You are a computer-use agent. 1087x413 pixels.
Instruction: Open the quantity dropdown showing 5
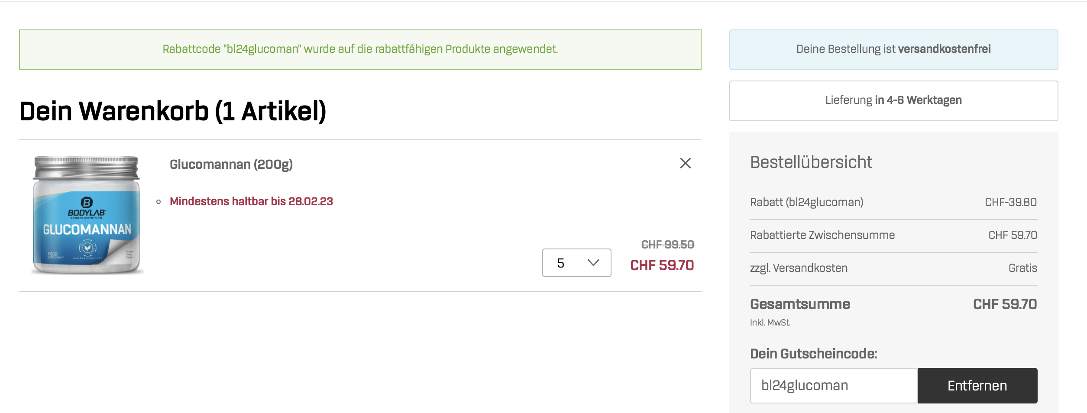576,263
